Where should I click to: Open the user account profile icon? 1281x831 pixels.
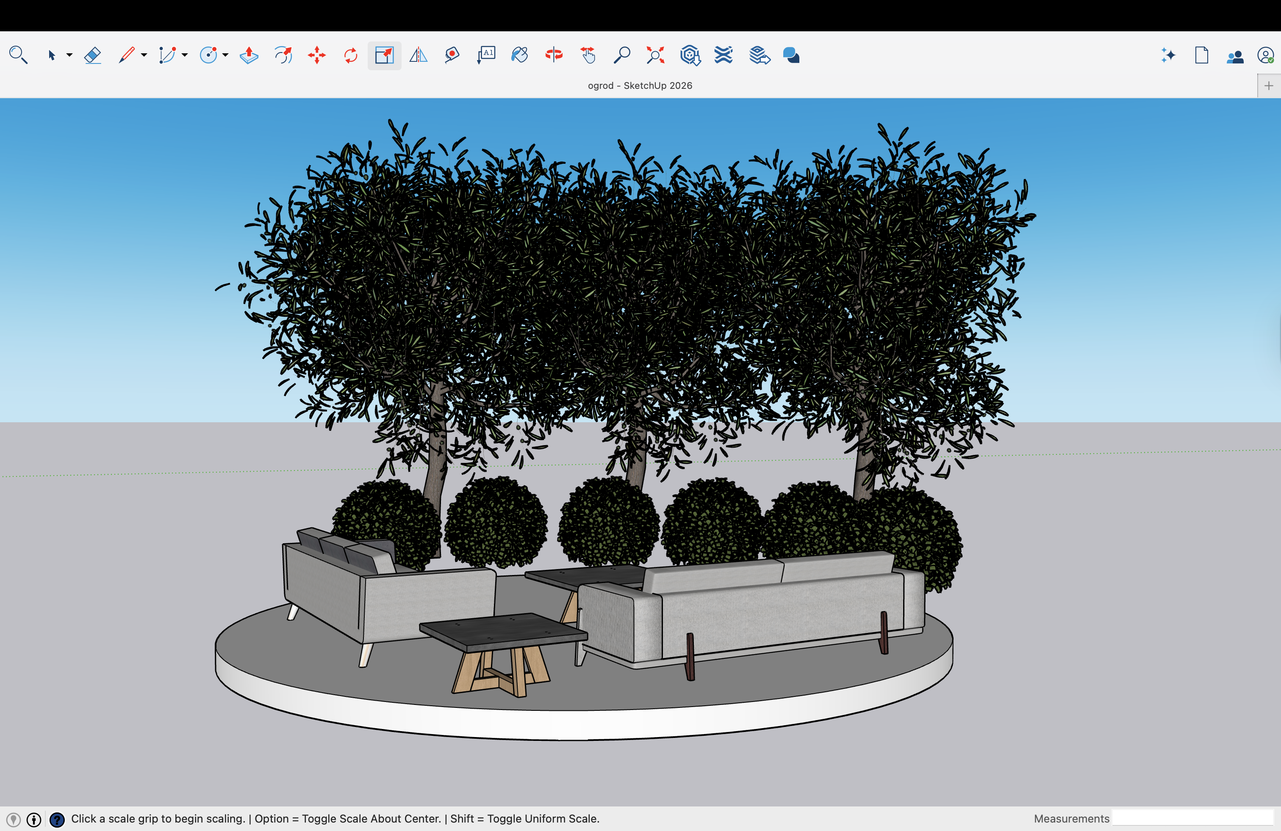click(1265, 55)
